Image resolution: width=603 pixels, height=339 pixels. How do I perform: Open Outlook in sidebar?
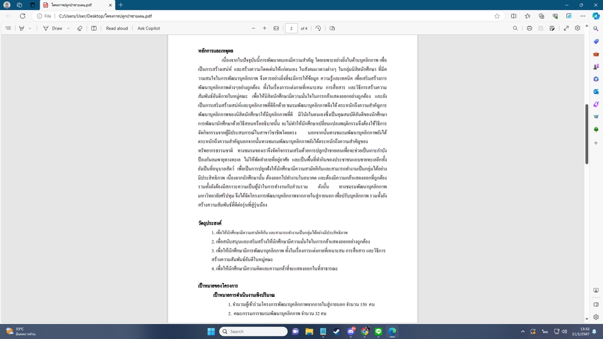[x=595, y=92]
